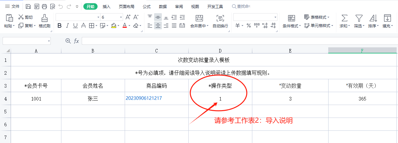Image resolution: width=398 pixels, height=143 pixels.
Task: Click the Filter funnel icon
Action: click(359, 18)
